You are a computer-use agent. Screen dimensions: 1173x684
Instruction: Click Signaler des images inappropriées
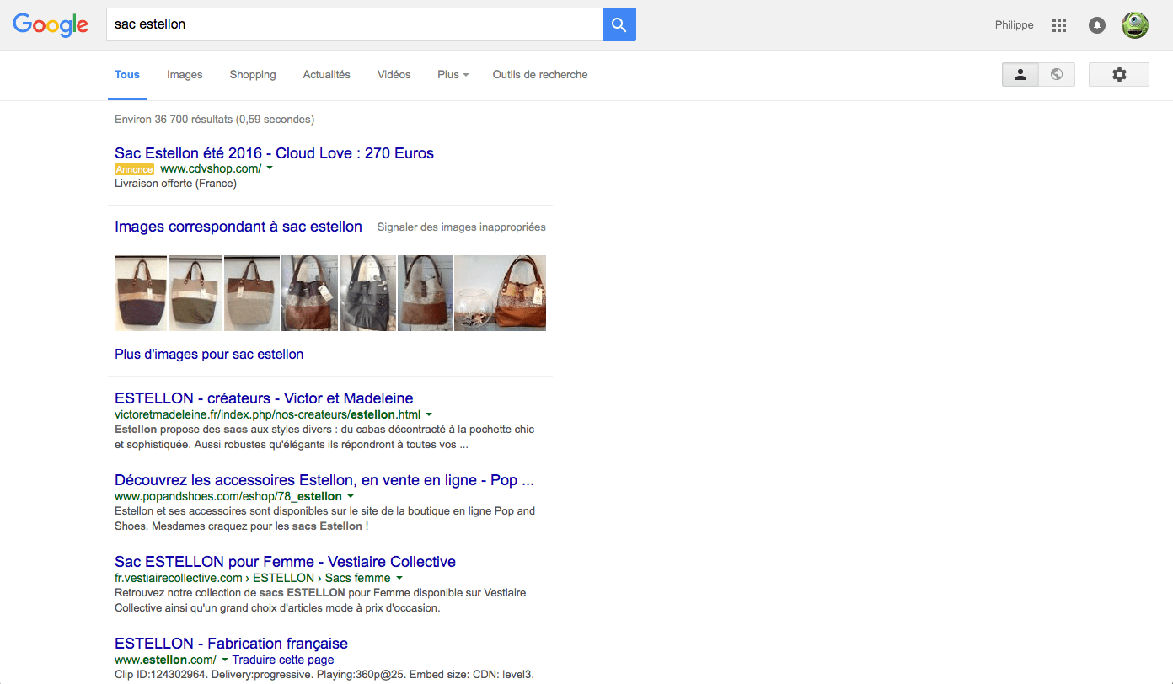tap(462, 227)
